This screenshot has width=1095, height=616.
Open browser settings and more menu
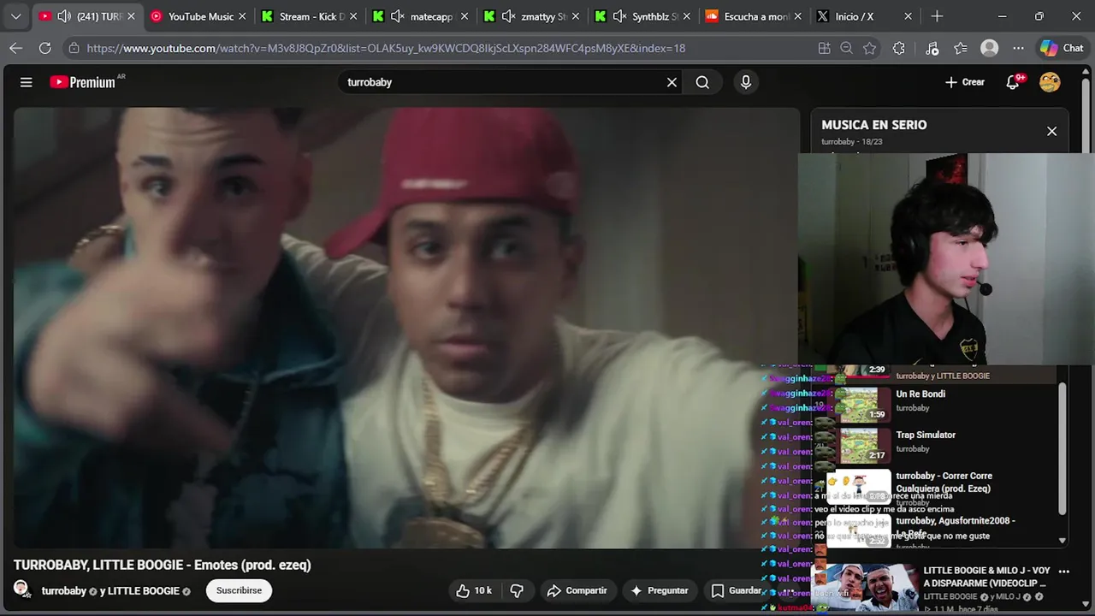1018,49
